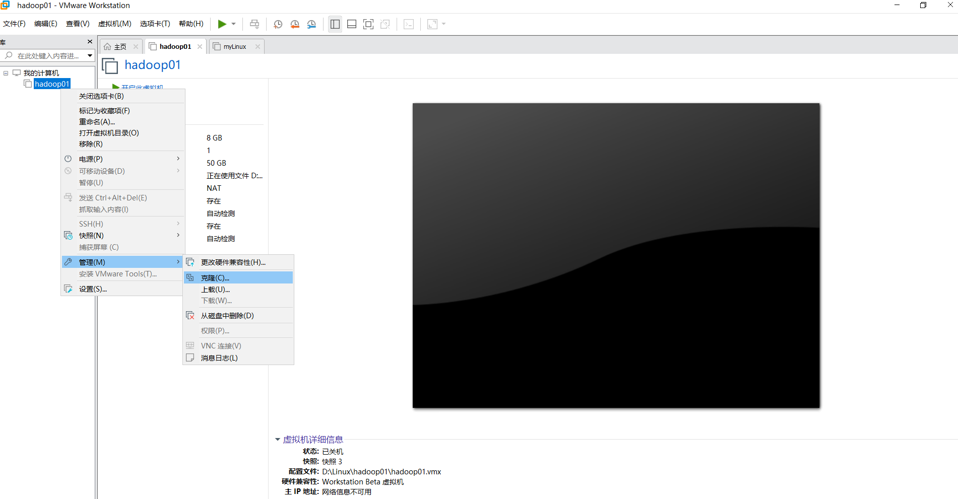Toggle the thumbnail bar view icon
Image resolution: width=958 pixels, height=499 pixels.
coord(352,24)
